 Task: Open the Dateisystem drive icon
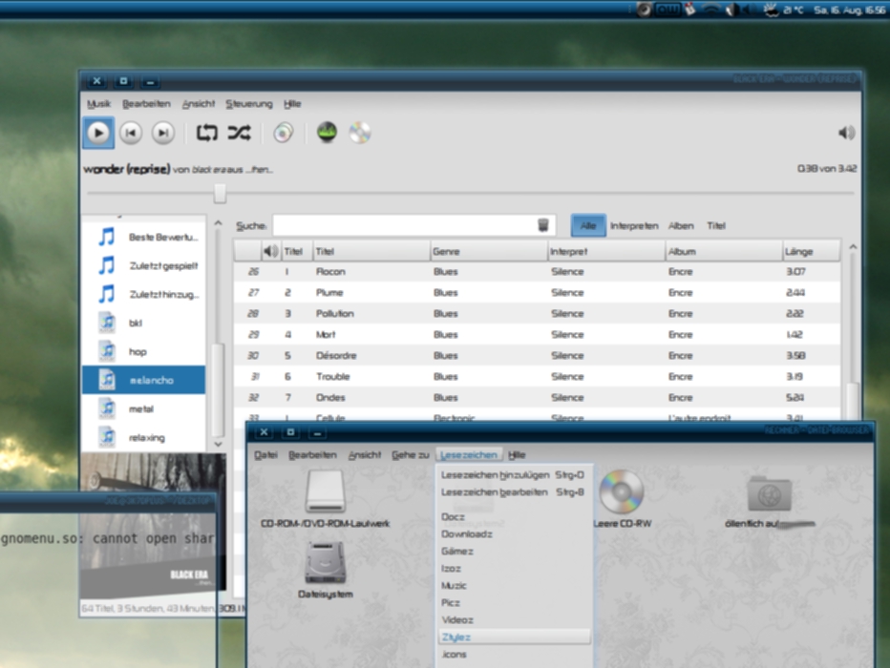pos(326,562)
